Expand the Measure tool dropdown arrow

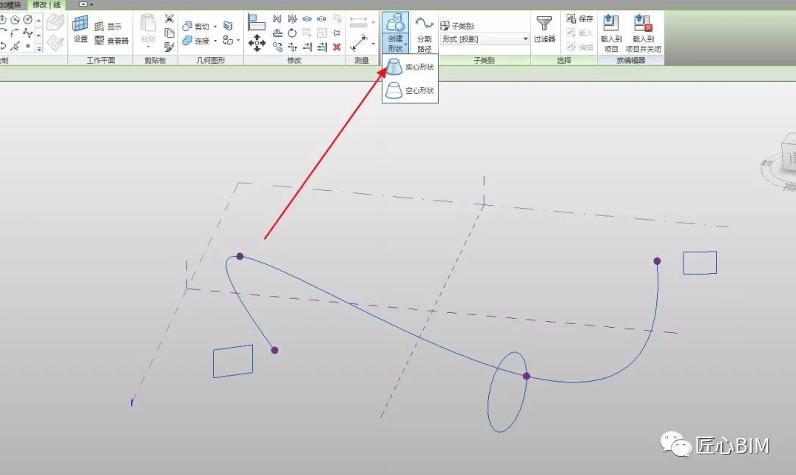[374, 22]
